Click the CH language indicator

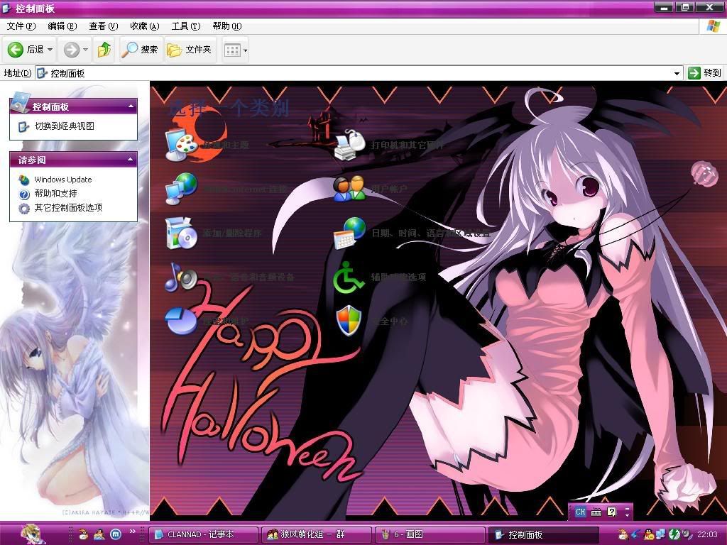[581, 512]
